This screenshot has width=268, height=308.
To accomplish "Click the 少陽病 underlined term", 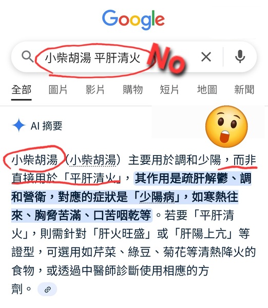I will [157, 197].
